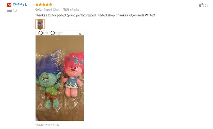Mark the review helpful with the thumbs-up icon
This screenshot has width=213, height=129.
[202, 5]
